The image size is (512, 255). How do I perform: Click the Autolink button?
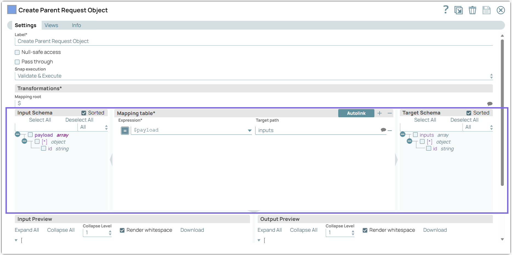[x=356, y=113]
